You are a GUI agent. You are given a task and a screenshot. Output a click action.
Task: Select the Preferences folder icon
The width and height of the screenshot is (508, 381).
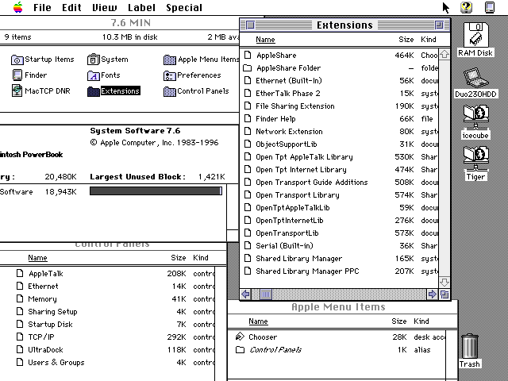[170, 75]
